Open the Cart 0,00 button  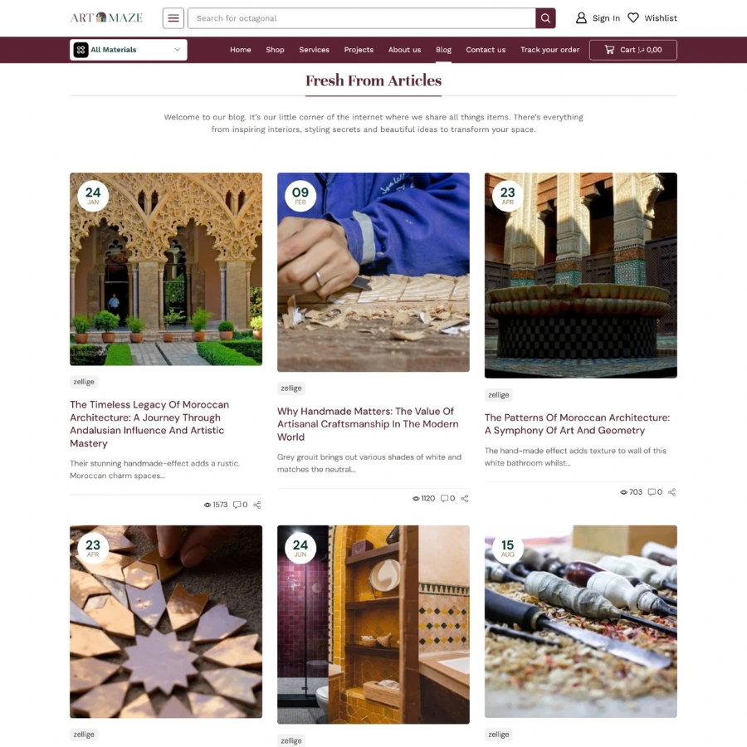(x=632, y=50)
